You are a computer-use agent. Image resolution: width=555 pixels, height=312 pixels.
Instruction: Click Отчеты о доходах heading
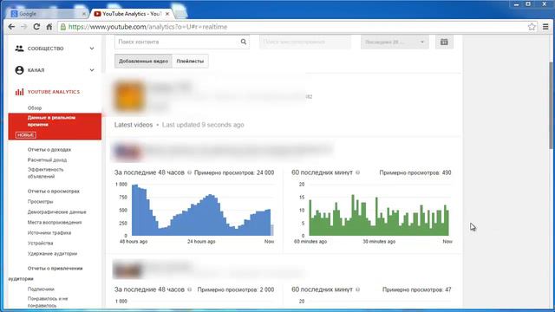[x=49, y=150]
